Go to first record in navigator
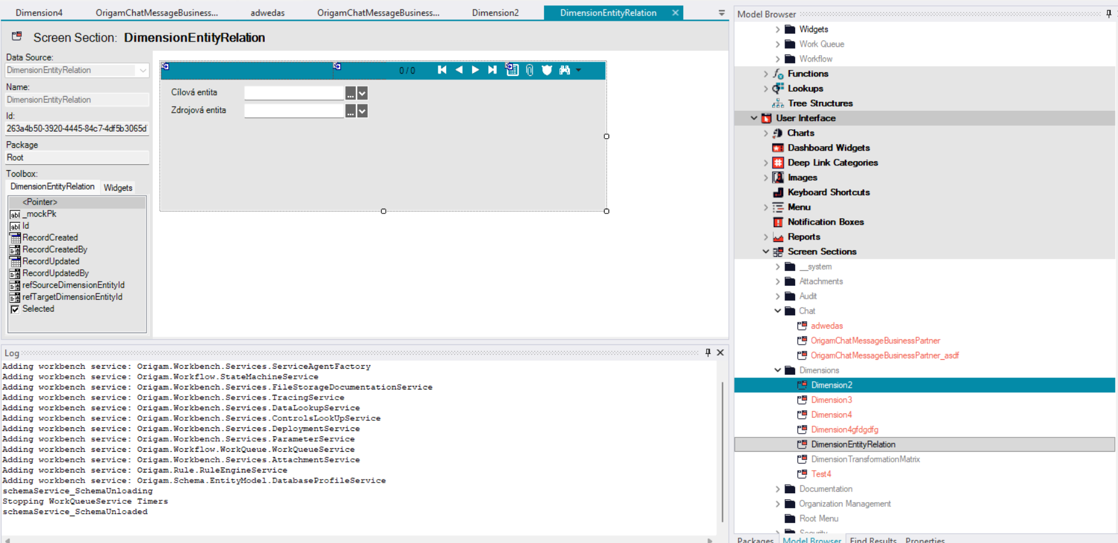This screenshot has height=543, width=1118. pyautogui.click(x=442, y=70)
